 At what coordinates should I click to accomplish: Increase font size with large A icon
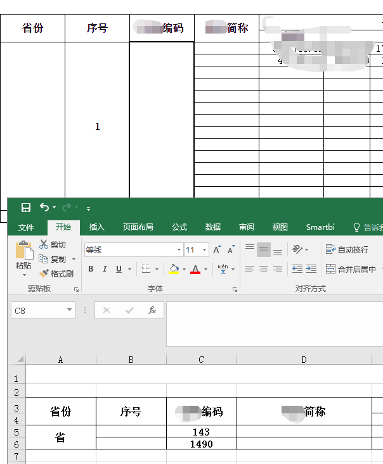pos(217,250)
